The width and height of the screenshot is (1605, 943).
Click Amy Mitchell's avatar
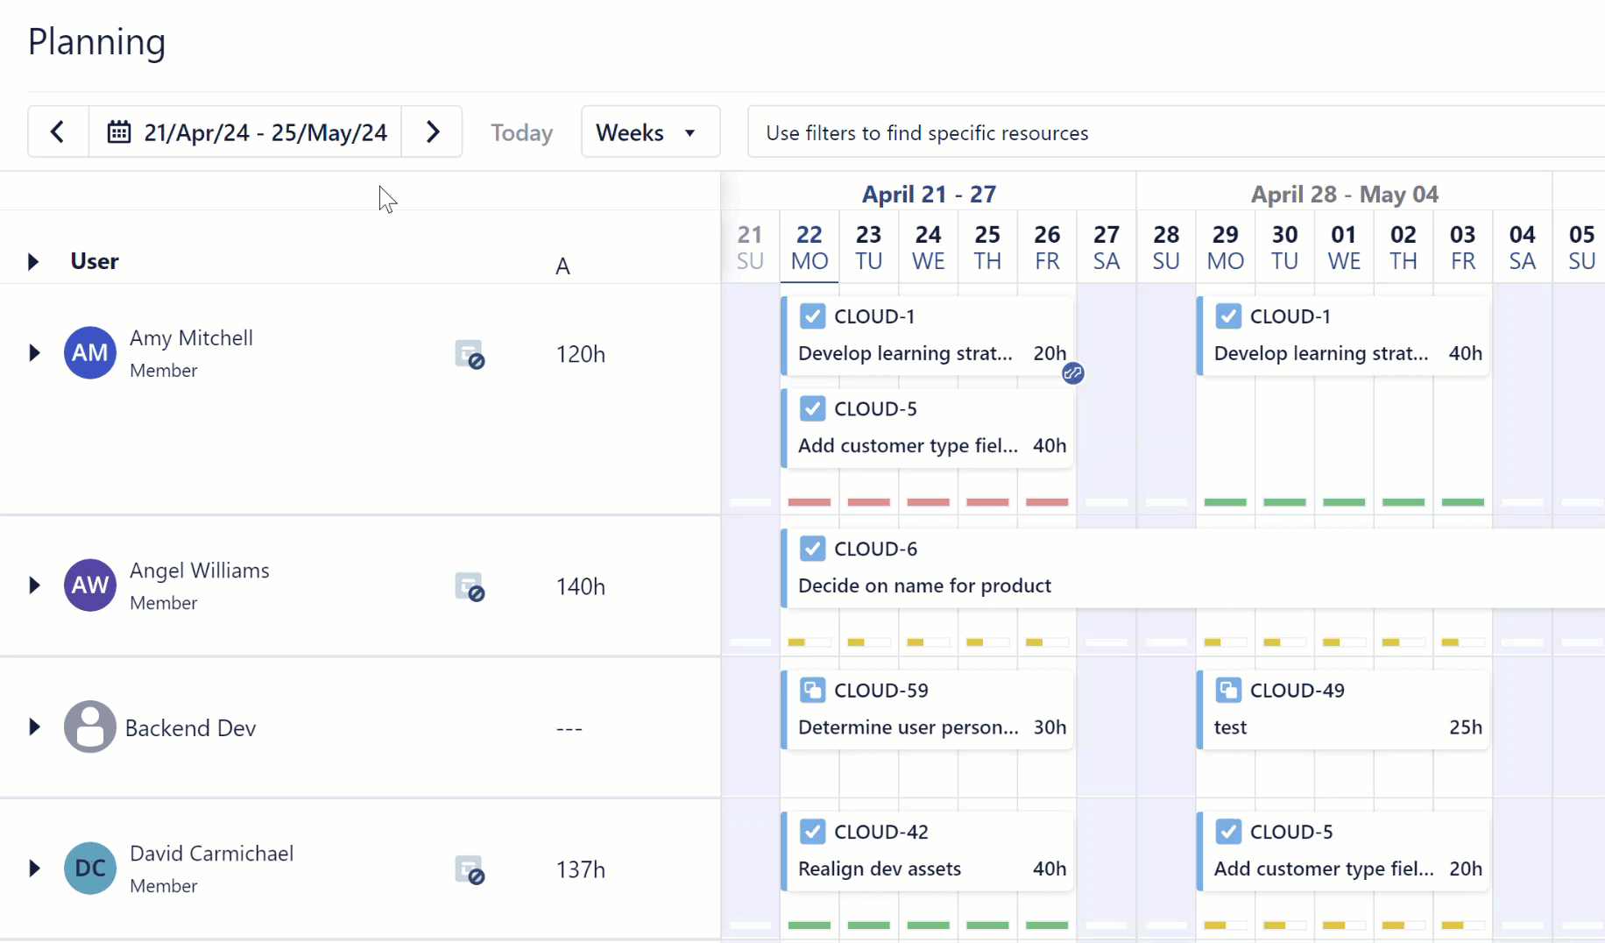(x=89, y=352)
